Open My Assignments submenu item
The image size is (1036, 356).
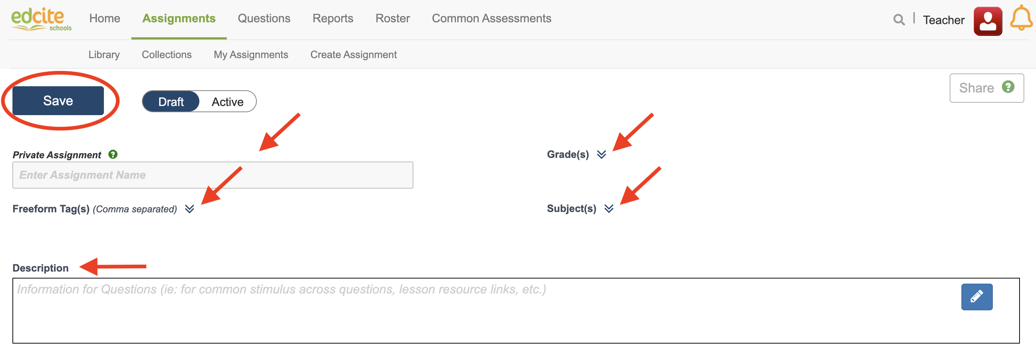251,55
